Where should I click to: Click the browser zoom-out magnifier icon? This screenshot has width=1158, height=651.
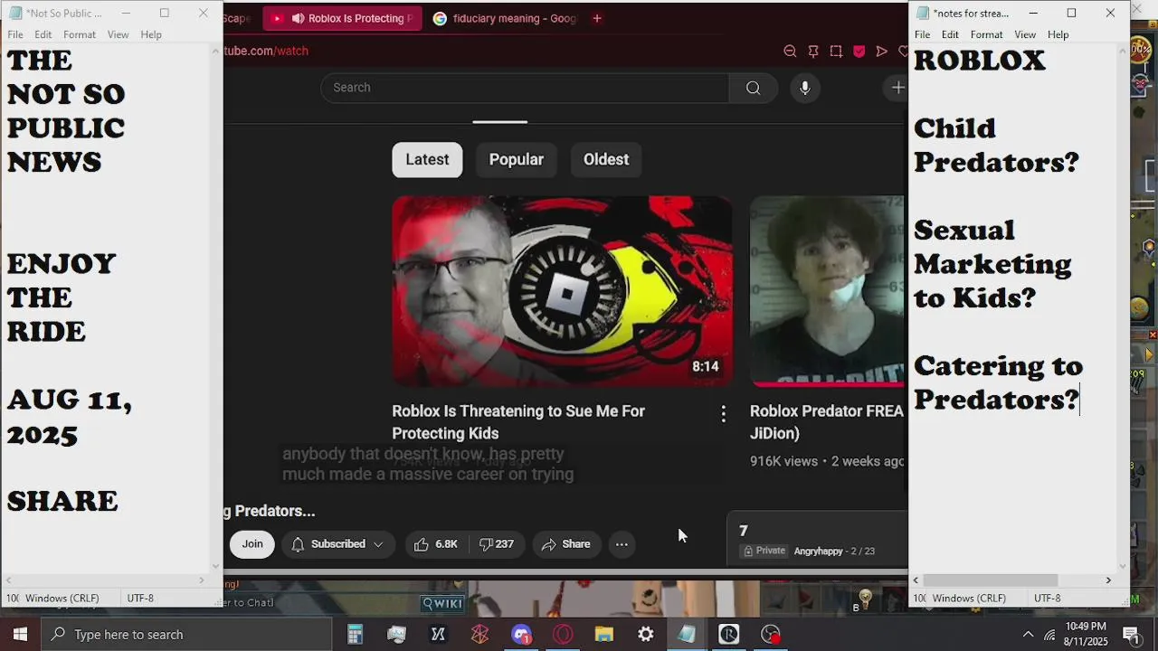(x=790, y=52)
